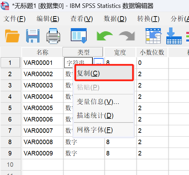Open the recall recently used dialogs icon
189x175 pixels.
(x=79, y=36)
